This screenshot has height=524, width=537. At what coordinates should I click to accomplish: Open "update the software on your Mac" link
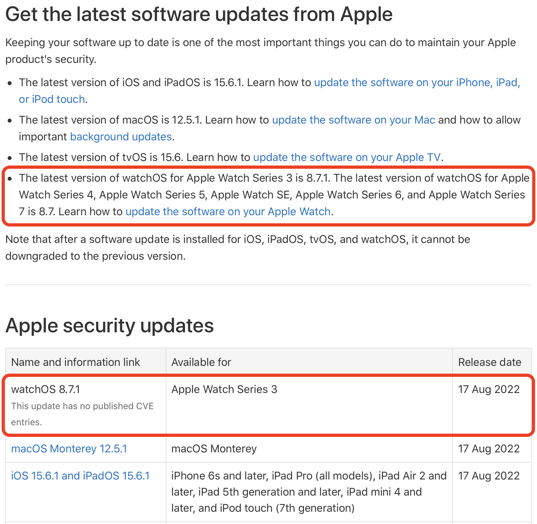353,120
